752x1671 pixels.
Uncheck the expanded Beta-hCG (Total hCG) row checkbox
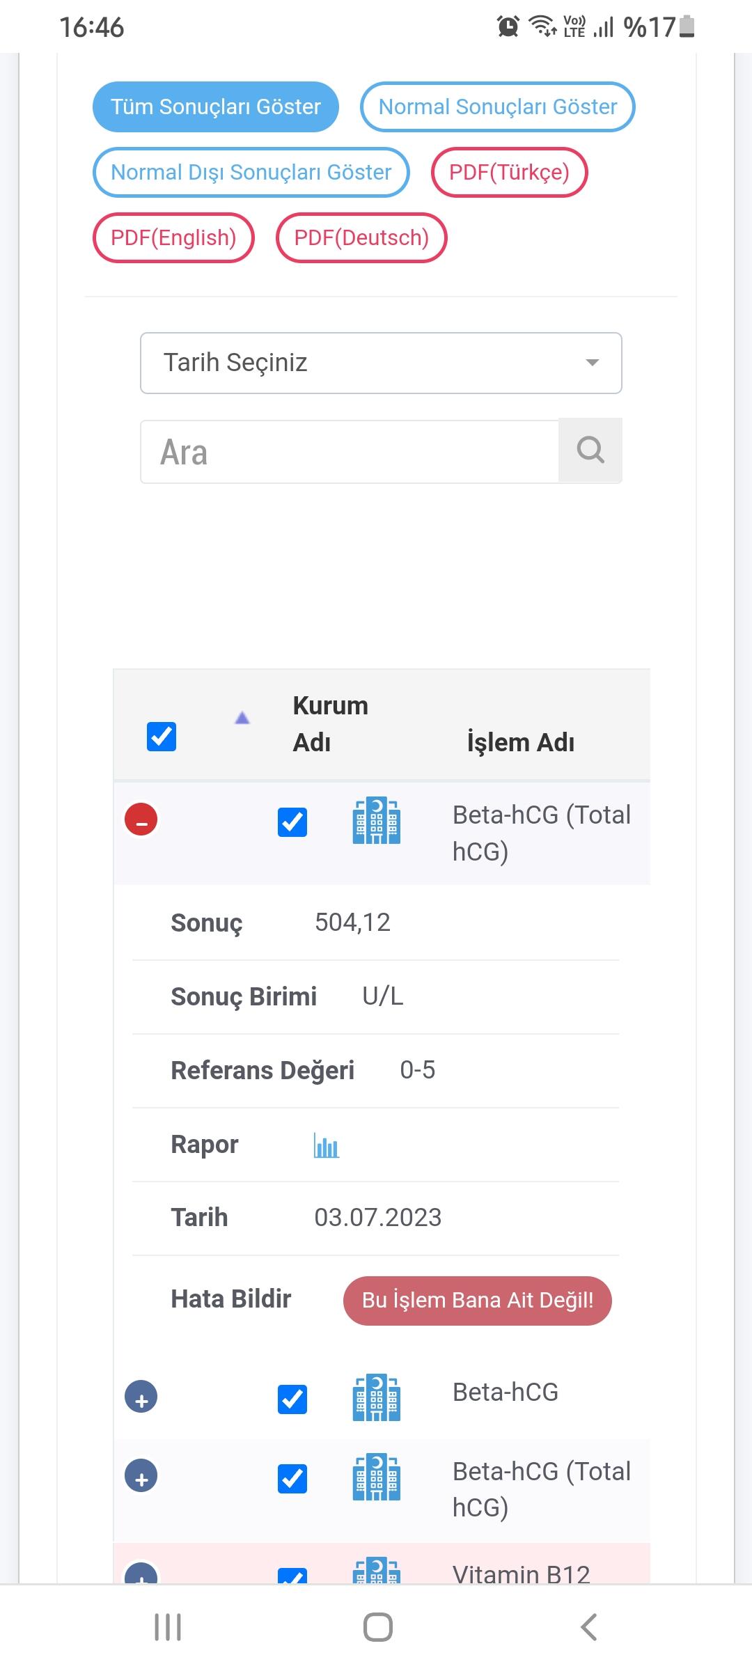[292, 822]
